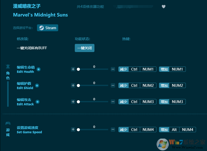
Task: Click the minus stepper for Edit Shield
Action: pos(113,85)
